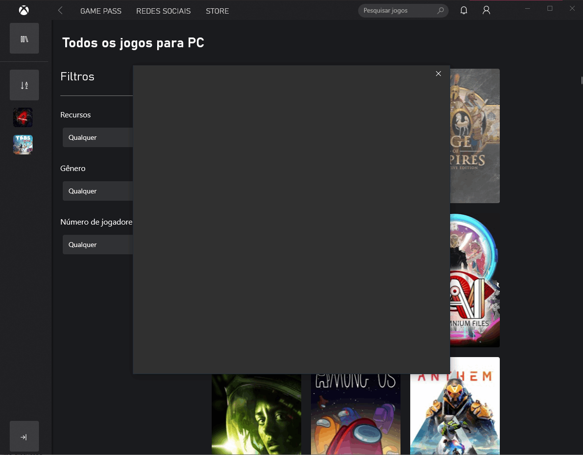Maximize the Xbox app window
The width and height of the screenshot is (583, 455).
(x=549, y=9)
